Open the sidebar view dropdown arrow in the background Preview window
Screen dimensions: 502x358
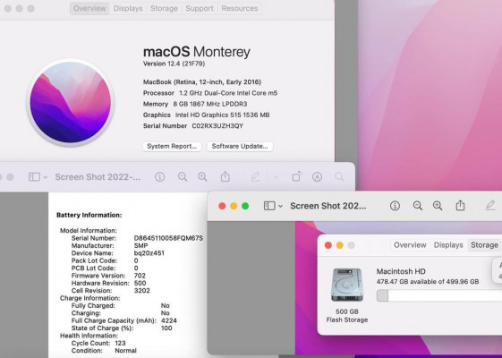[x=46, y=177]
